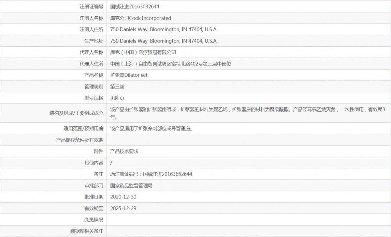Image resolution: width=391 pixels, height=237 pixels.
Task: Select the 适用范围/预期用途 label
Action: [83, 129]
